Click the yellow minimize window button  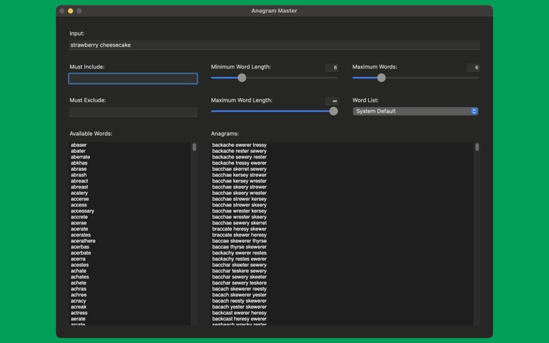tap(71, 11)
